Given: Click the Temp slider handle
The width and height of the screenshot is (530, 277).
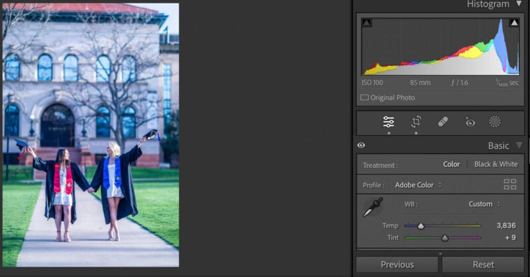Looking at the screenshot, I should (x=420, y=226).
